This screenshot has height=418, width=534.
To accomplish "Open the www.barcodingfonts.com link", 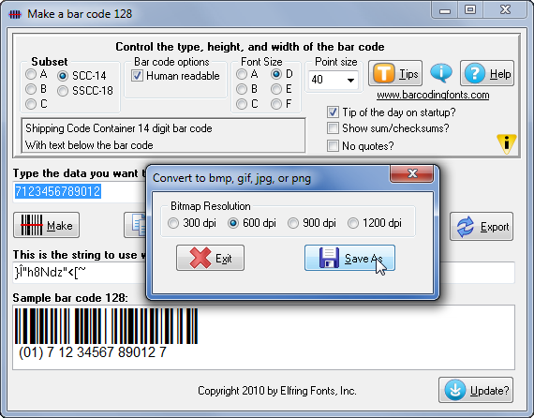I will 433,95.
